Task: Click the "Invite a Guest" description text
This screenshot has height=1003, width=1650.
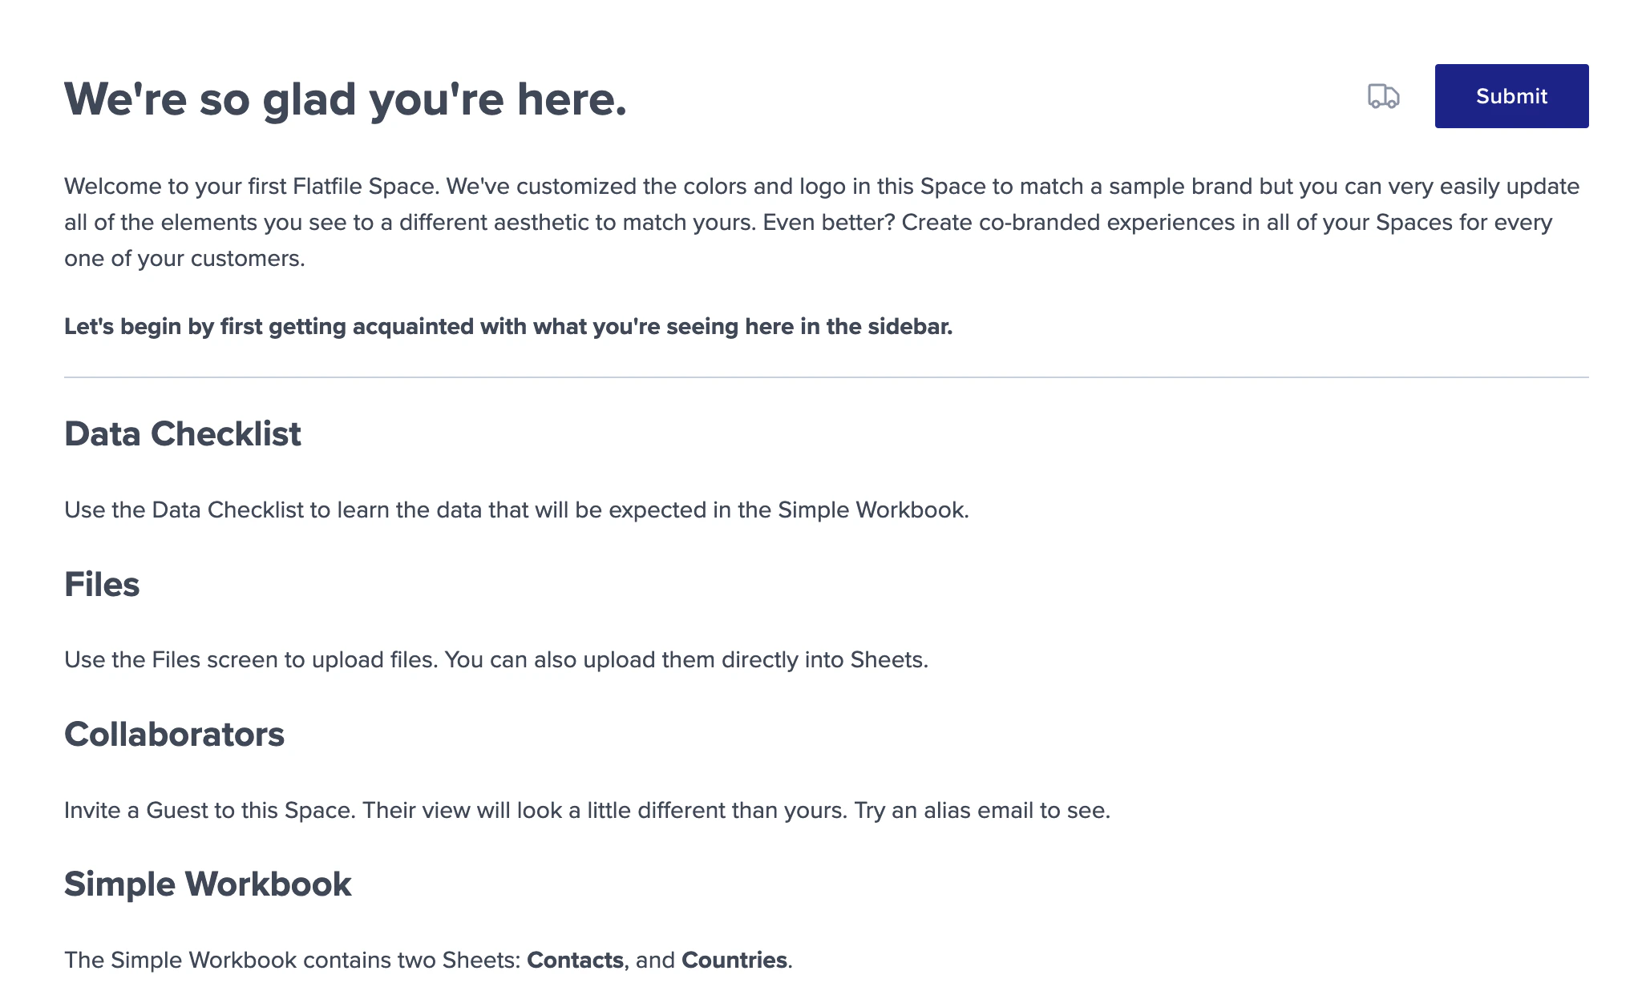Action: (587, 810)
